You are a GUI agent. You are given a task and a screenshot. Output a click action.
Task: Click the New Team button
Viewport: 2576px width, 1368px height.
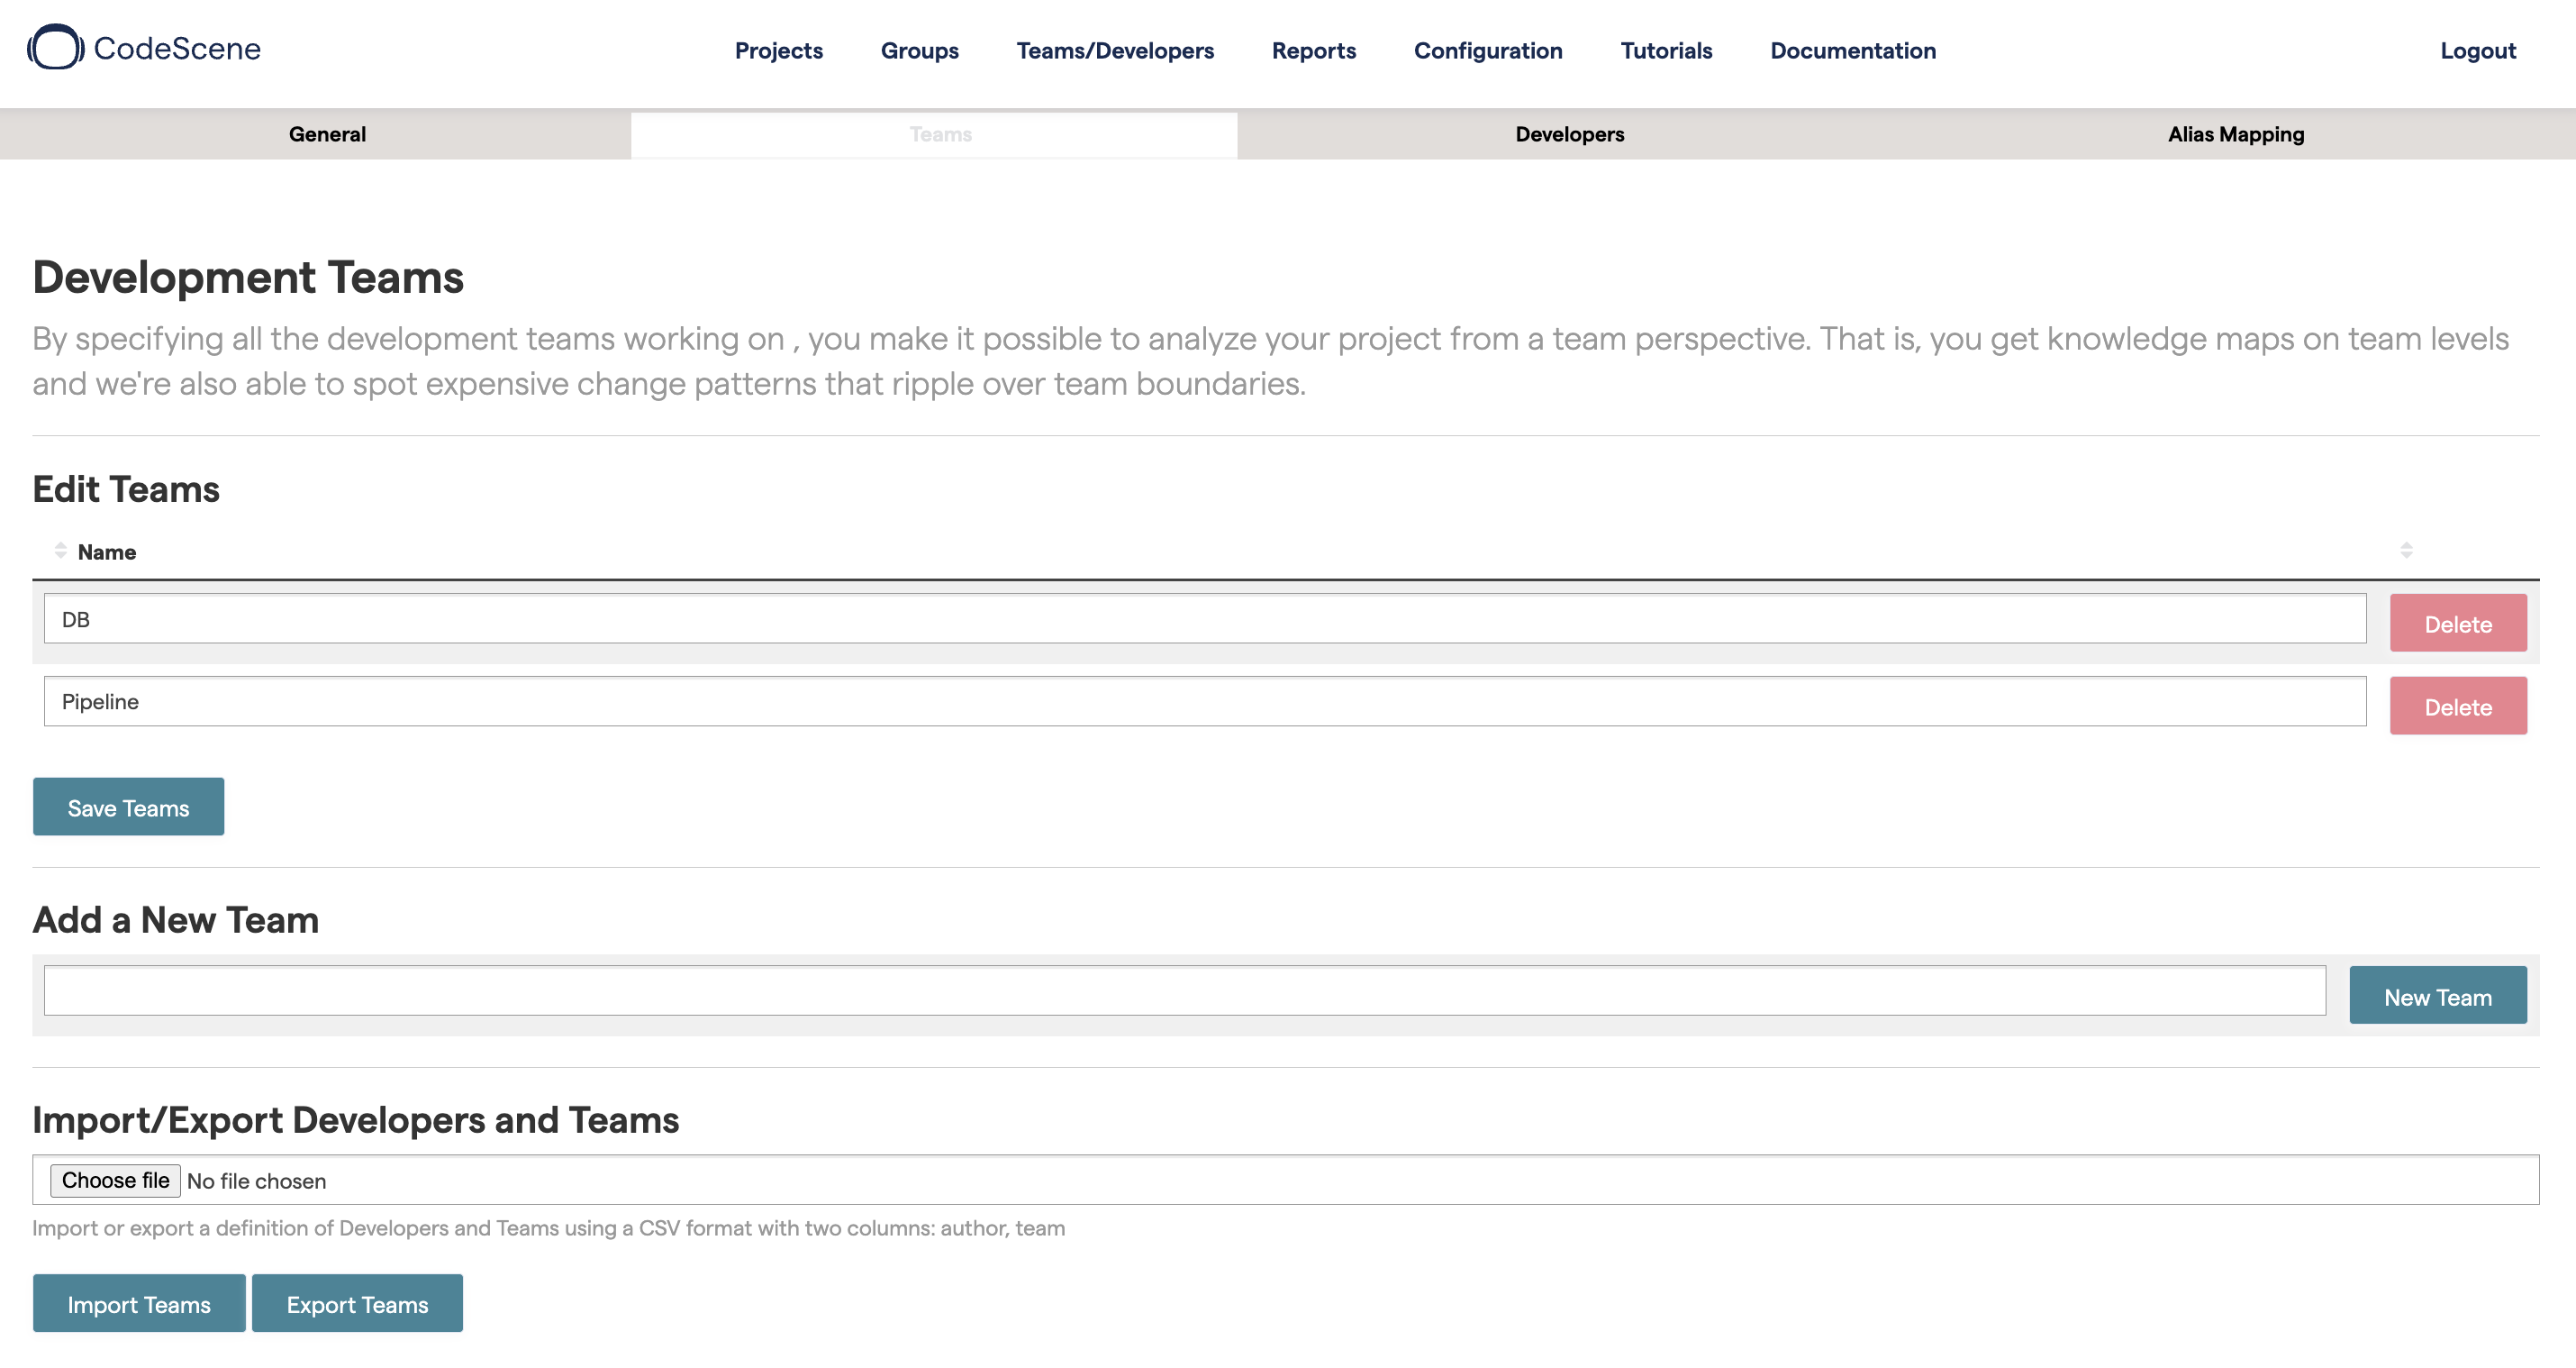point(2440,995)
